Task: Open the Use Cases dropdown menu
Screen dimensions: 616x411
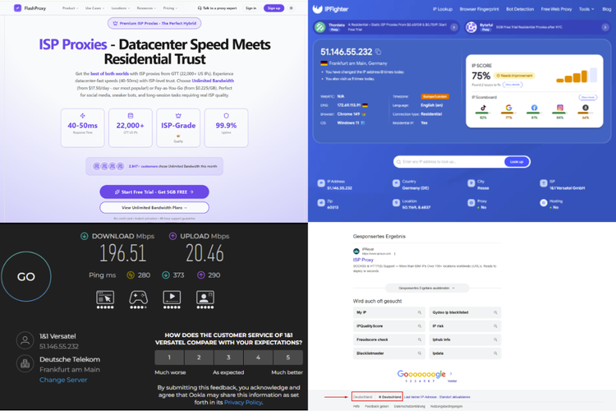Action: [x=94, y=8]
